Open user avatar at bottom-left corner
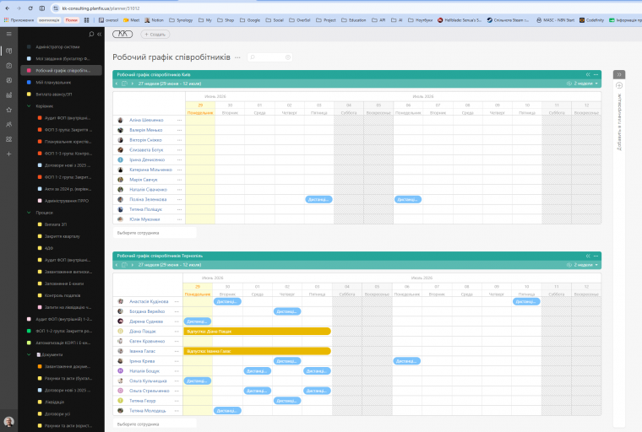 coord(8,421)
